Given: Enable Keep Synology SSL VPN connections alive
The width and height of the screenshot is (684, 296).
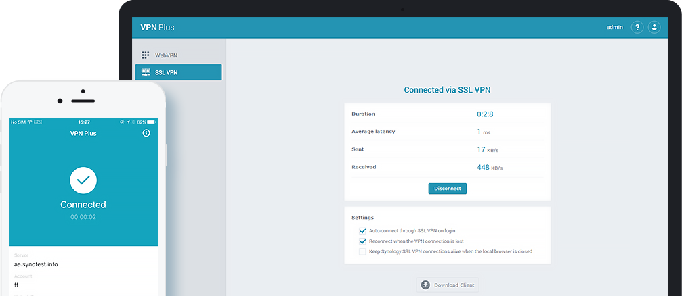Looking at the screenshot, I should tap(362, 251).
